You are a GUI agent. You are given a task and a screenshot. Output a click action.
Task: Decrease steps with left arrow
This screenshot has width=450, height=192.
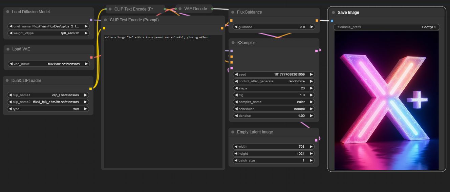tap(236, 88)
